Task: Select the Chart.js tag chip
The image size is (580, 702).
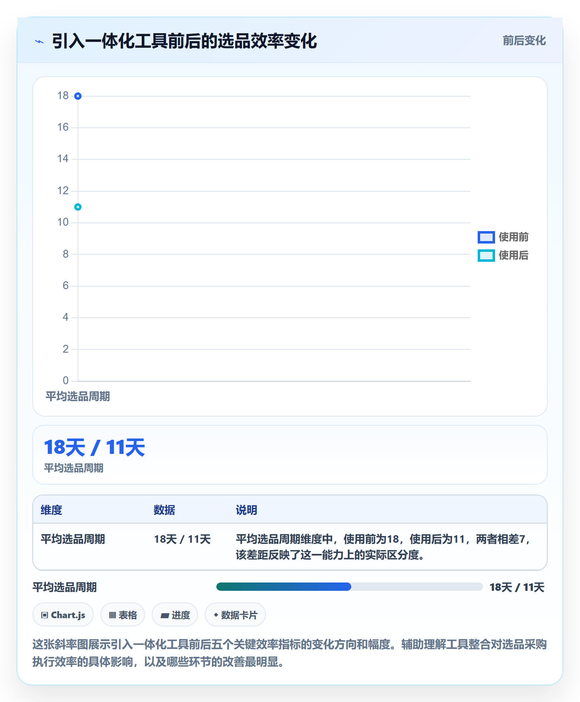Action: (63, 615)
